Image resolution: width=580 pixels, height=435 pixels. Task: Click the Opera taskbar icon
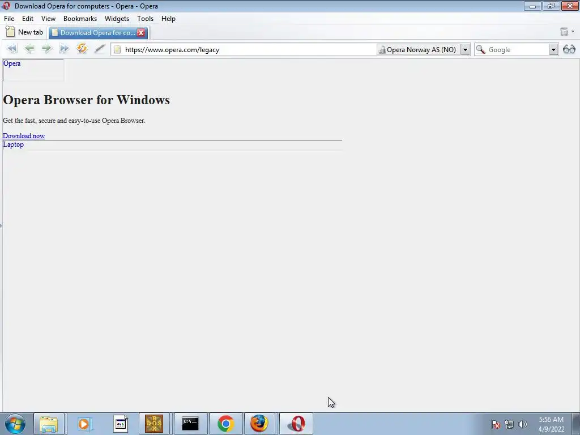click(x=296, y=424)
